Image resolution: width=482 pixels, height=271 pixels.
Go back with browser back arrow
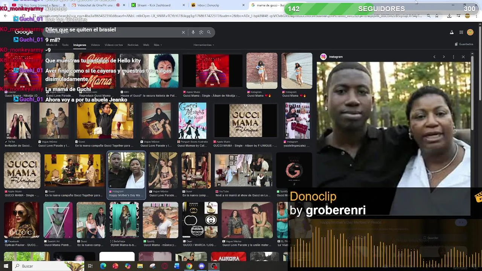6,16
